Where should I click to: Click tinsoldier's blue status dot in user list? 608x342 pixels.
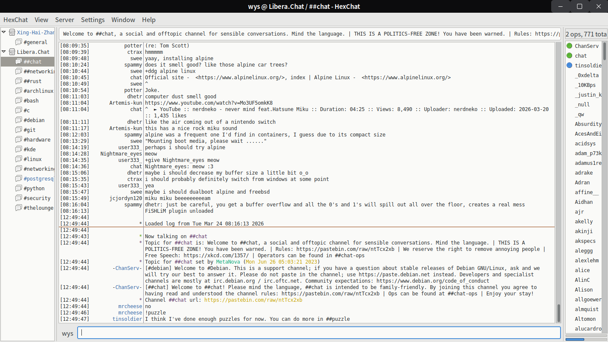[x=569, y=65]
